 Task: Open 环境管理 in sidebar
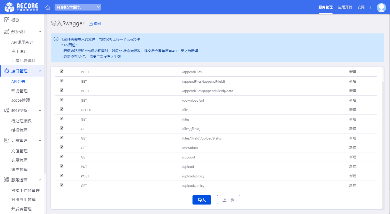click(19, 91)
